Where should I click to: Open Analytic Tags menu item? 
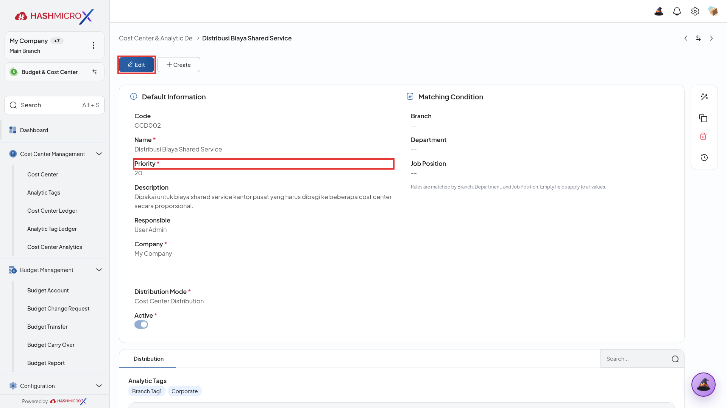pos(44,192)
